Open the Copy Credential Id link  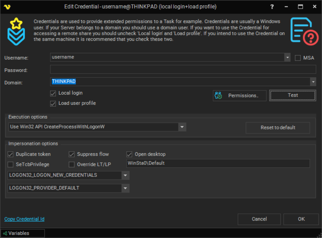(24, 219)
